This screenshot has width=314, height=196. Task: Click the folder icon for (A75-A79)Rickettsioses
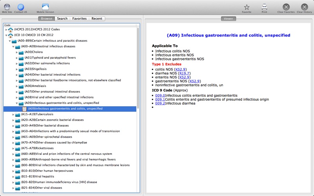[x=18, y=149]
